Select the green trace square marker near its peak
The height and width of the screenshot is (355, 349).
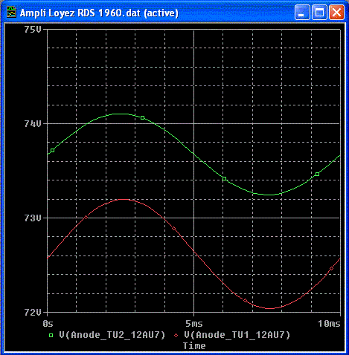143,118
